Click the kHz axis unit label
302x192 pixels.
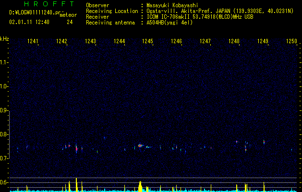pos(4,39)
